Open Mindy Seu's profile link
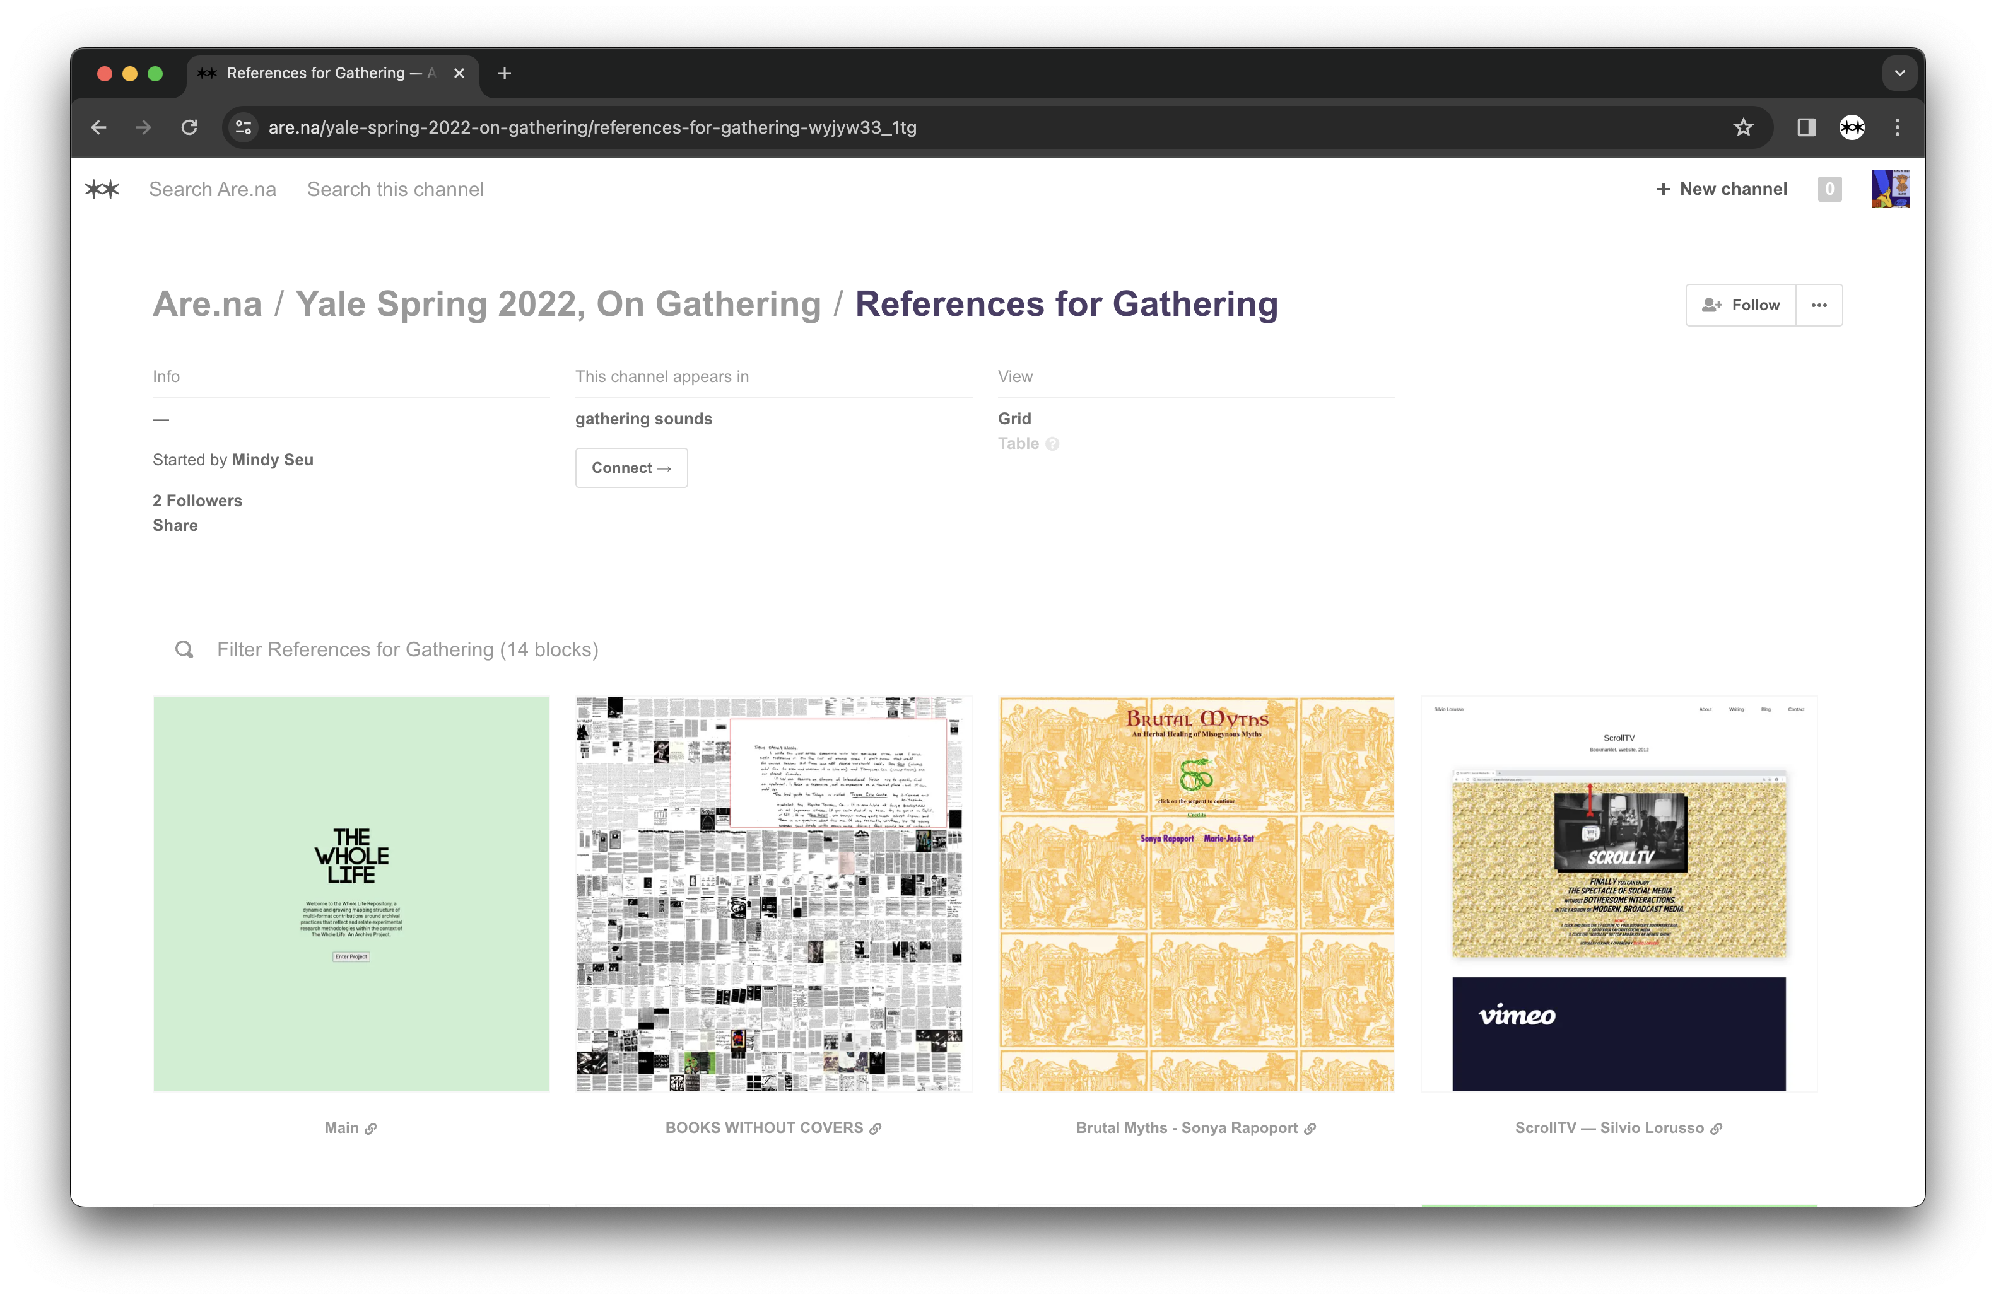 [273, 460]
